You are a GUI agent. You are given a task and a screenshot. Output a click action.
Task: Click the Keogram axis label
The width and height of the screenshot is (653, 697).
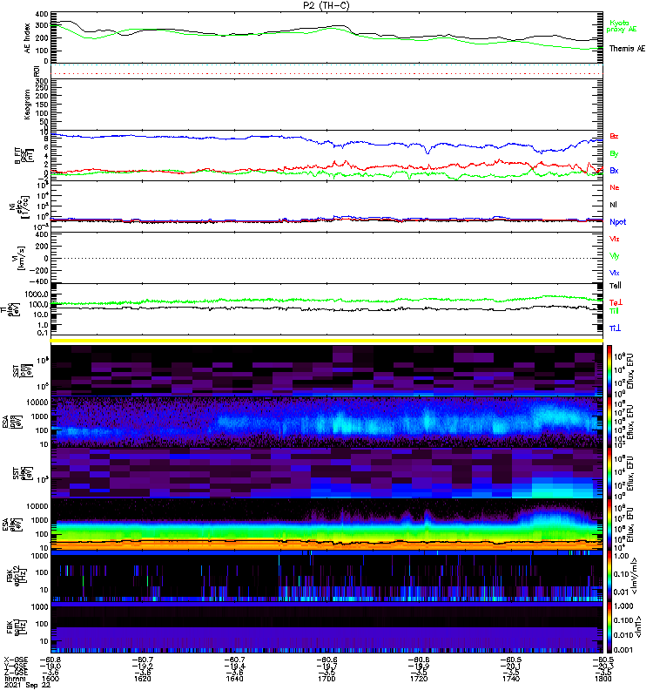coord(28,104)
